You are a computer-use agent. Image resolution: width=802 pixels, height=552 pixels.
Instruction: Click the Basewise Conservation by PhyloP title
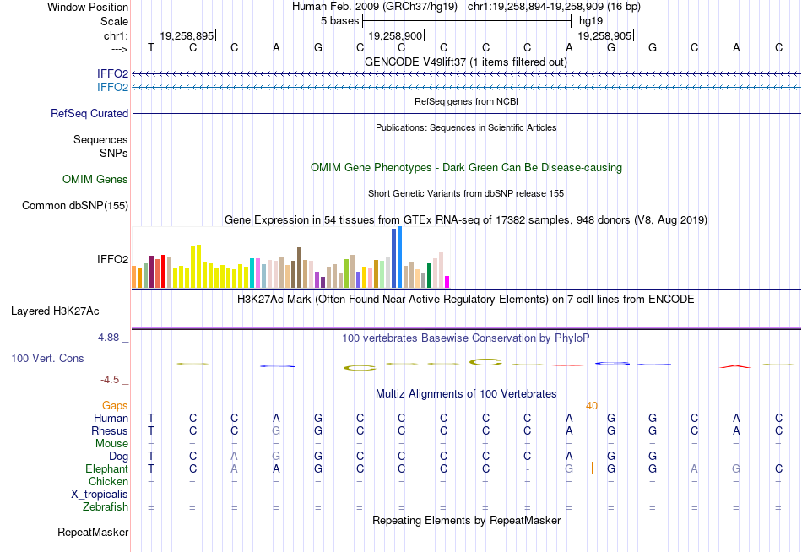465,338
